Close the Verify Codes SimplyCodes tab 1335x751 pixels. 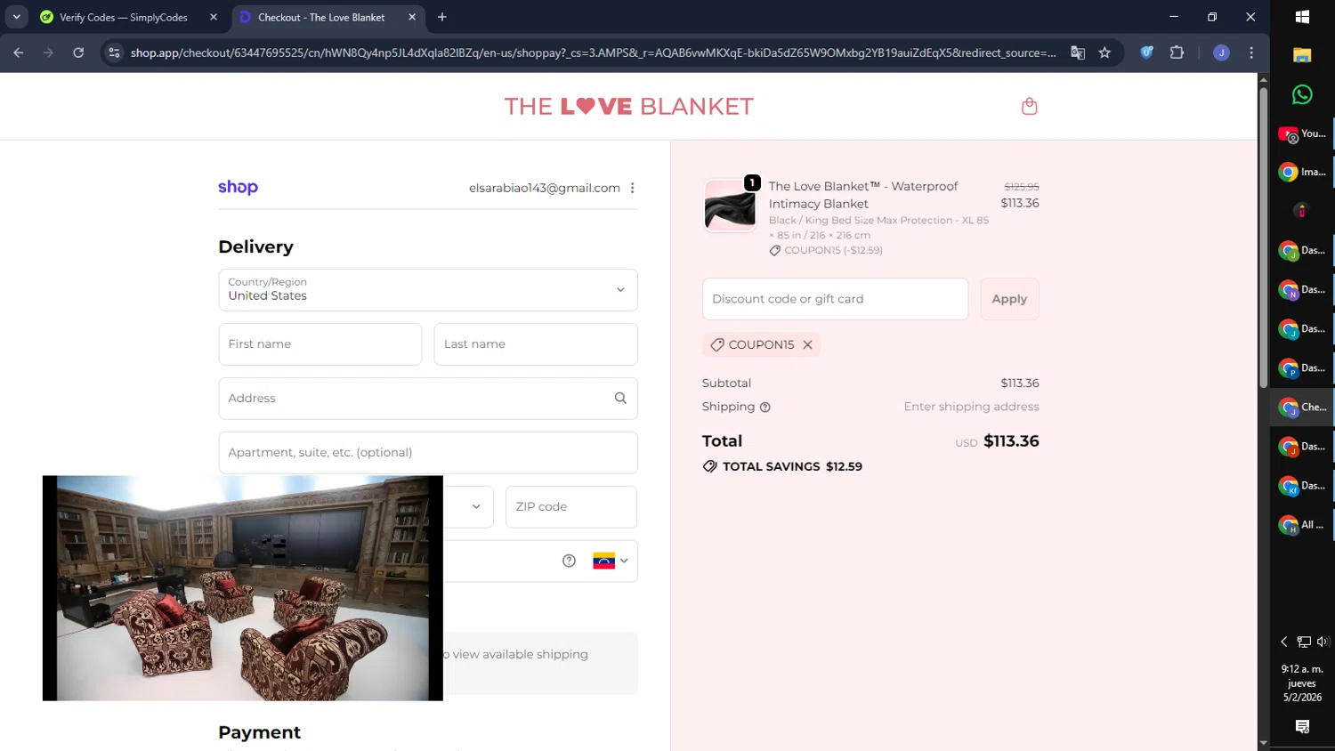[214, 17]
